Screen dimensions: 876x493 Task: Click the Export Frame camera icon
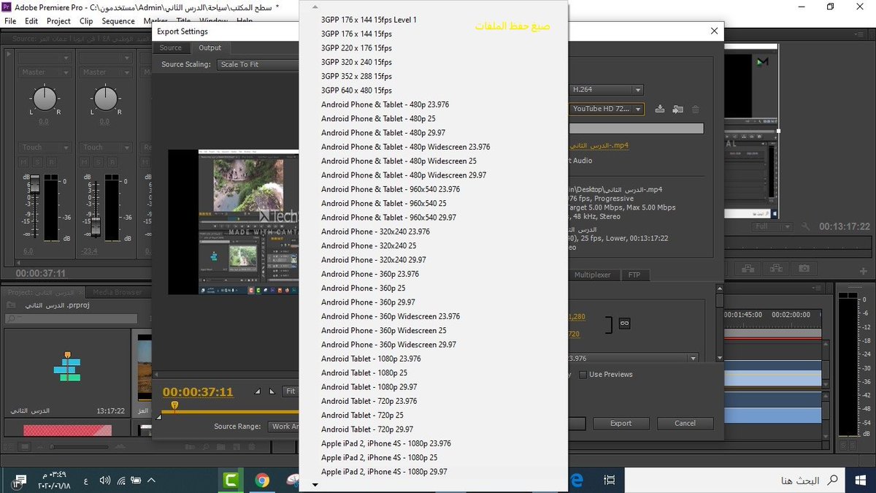[804, 269]
